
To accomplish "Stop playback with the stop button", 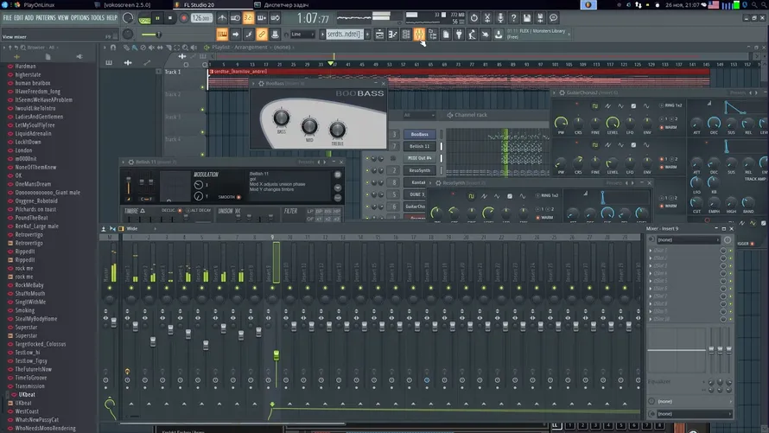I will (x=170, y=18).
